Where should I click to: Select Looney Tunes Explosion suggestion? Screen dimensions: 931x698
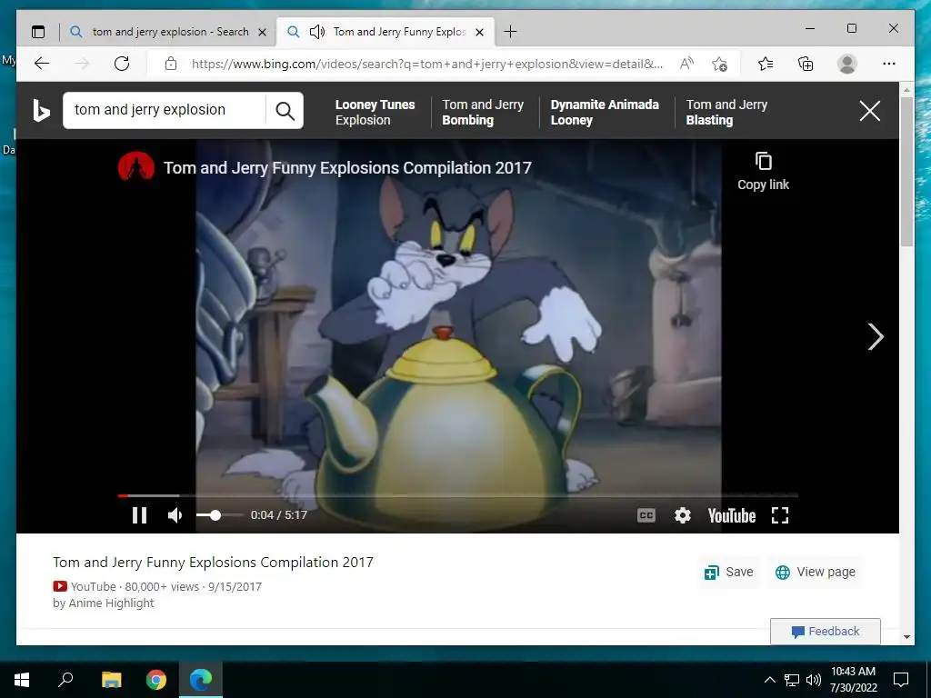coord(375,112)
